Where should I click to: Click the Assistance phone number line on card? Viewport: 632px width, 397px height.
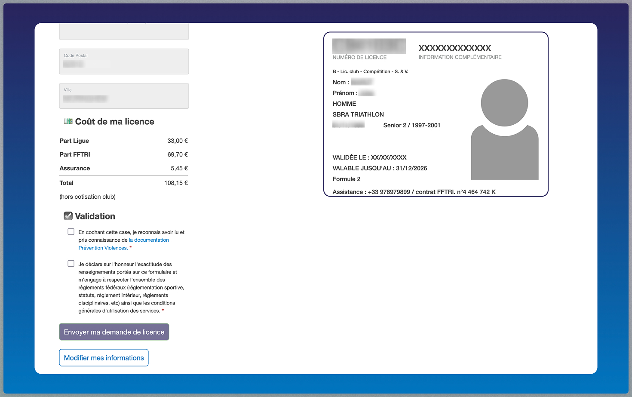(414, 192)
